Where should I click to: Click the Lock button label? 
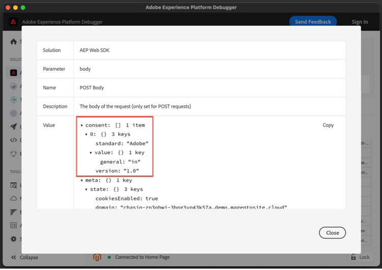(x=364, y=257)
